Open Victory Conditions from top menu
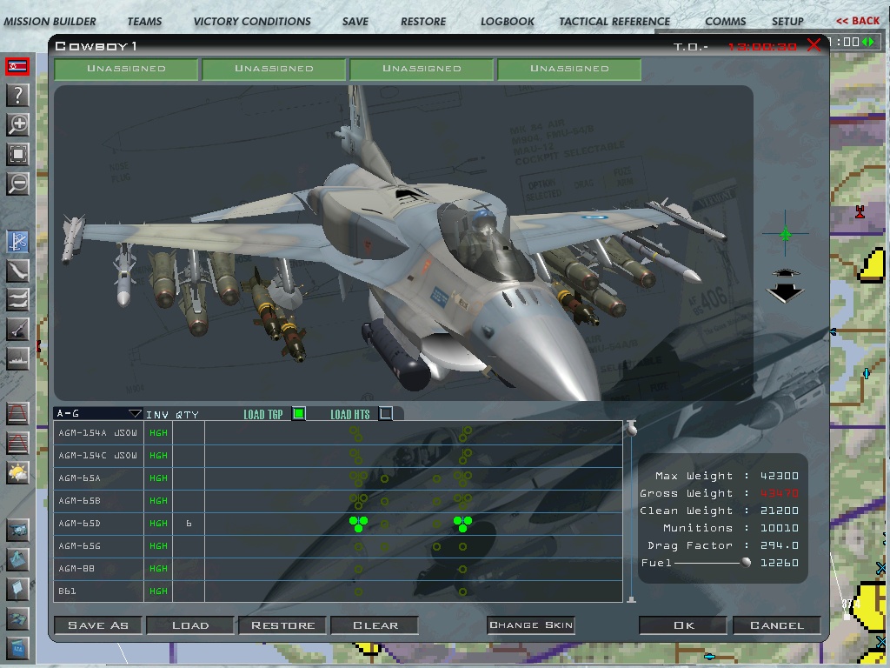 252,22
